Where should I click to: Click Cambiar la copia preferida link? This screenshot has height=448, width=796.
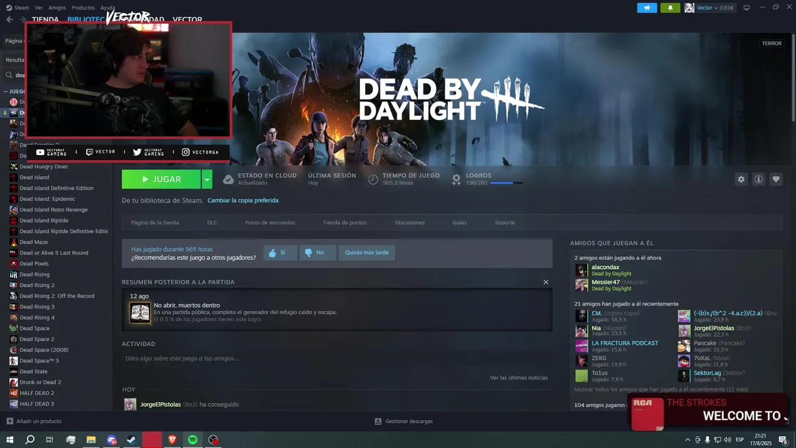click(243, 200)
